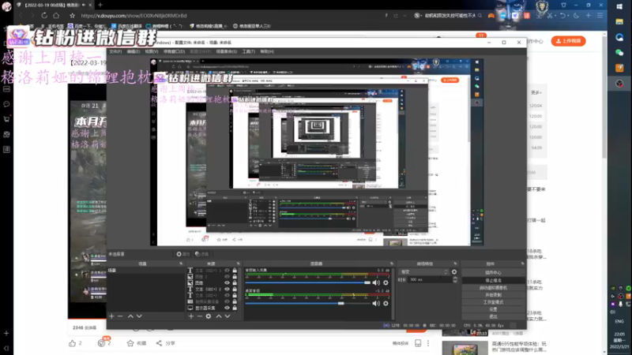Move the scene down in the Scenes panel
Screen dimensions: 632x355
(139, 316)
